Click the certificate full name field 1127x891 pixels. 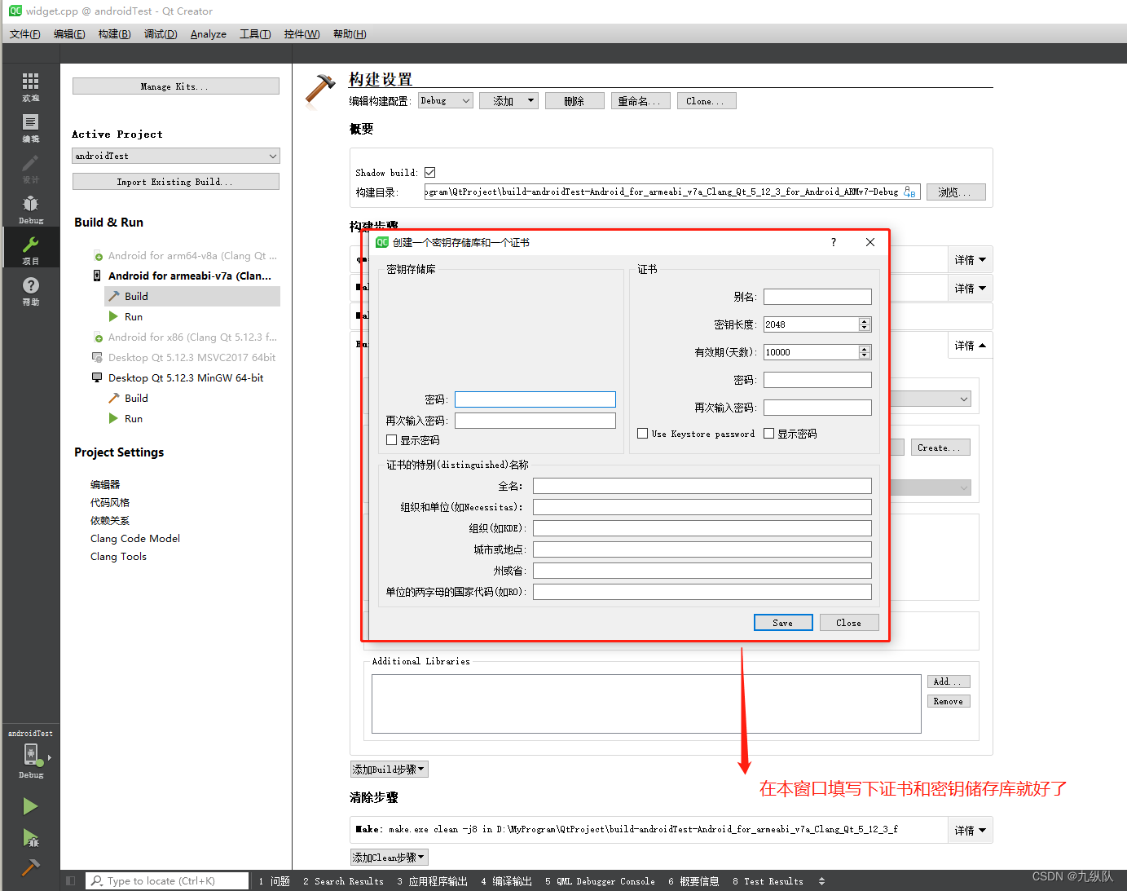[x=702, y=486]
